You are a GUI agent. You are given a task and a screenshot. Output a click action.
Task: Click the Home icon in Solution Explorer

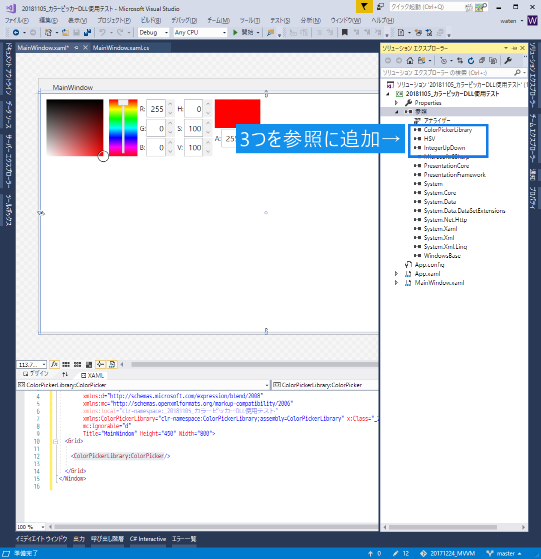[x=410, y=60]
